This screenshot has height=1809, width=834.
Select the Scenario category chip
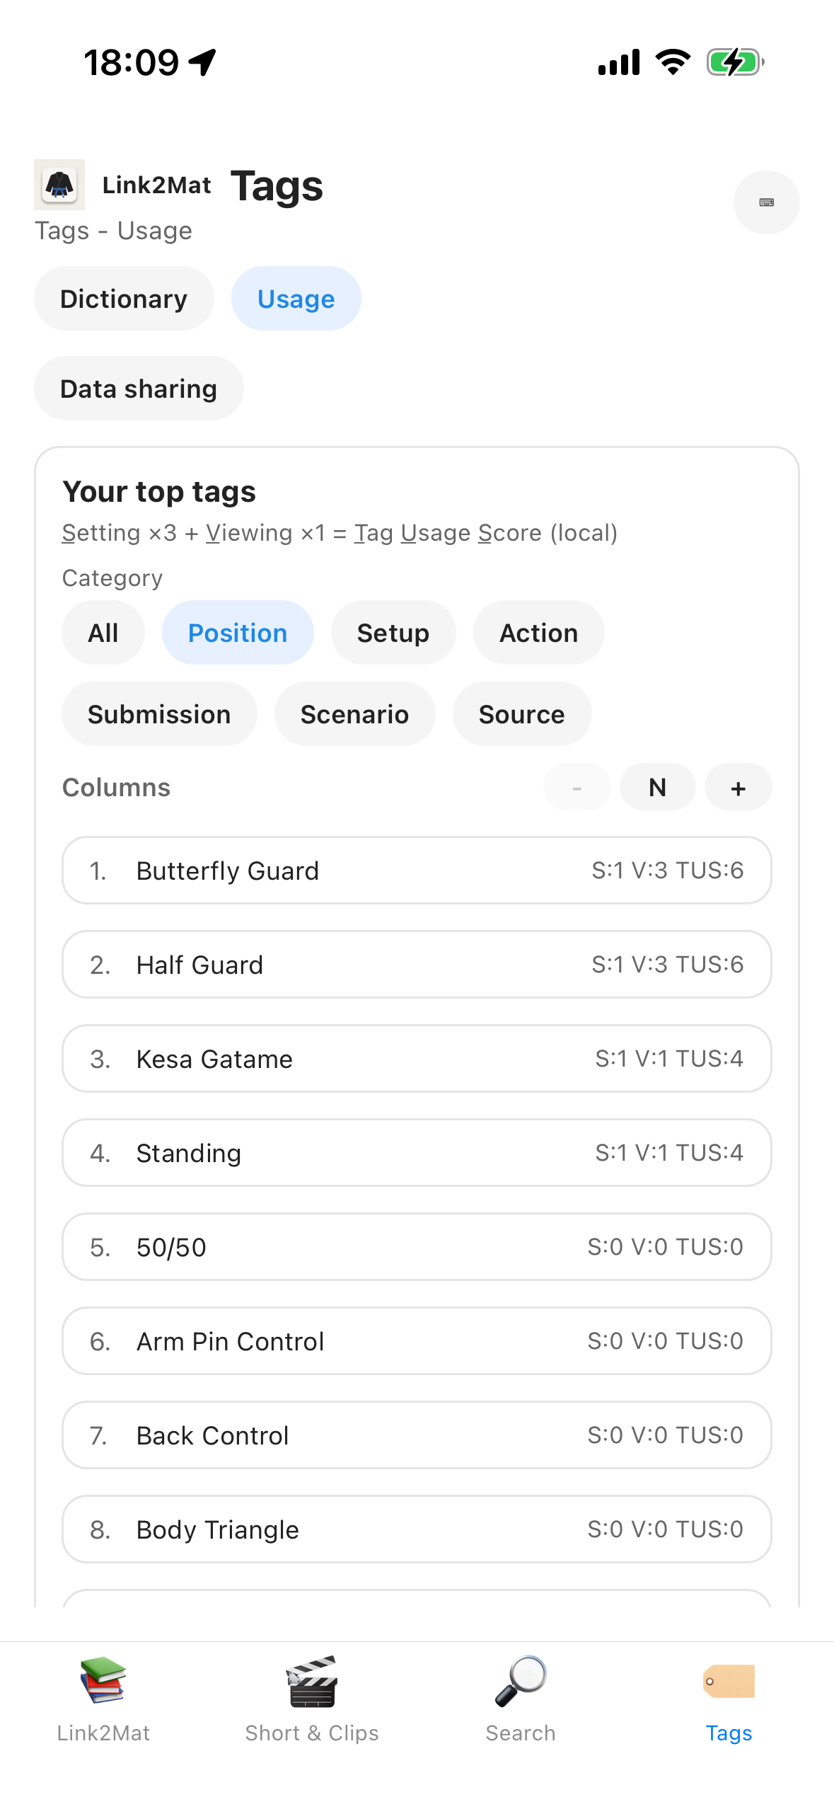[x=354, y=713]
